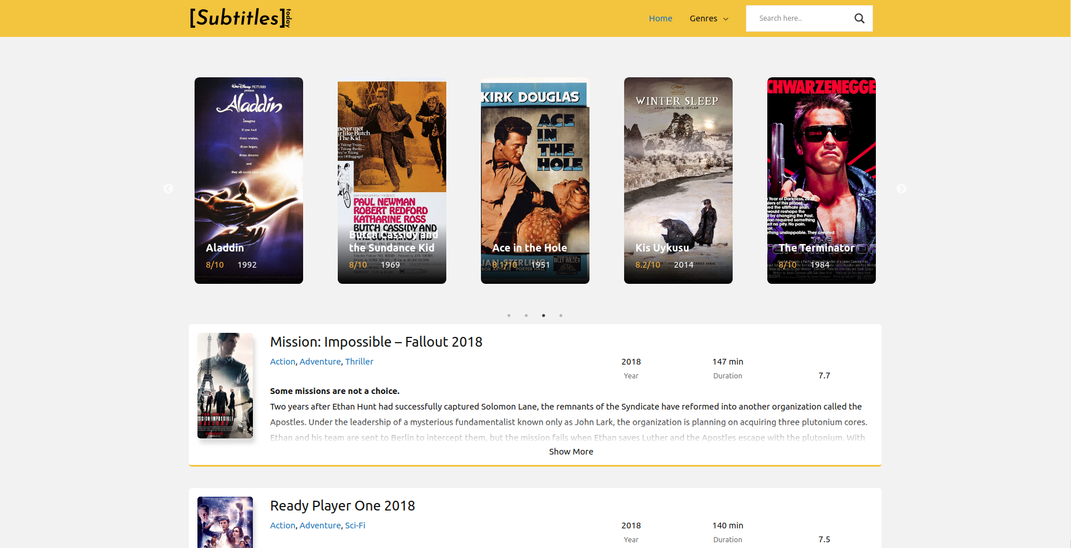Open the Aladdin movie poster
The height and width of the screenshot is (548, 1071).
click(248, 180)
